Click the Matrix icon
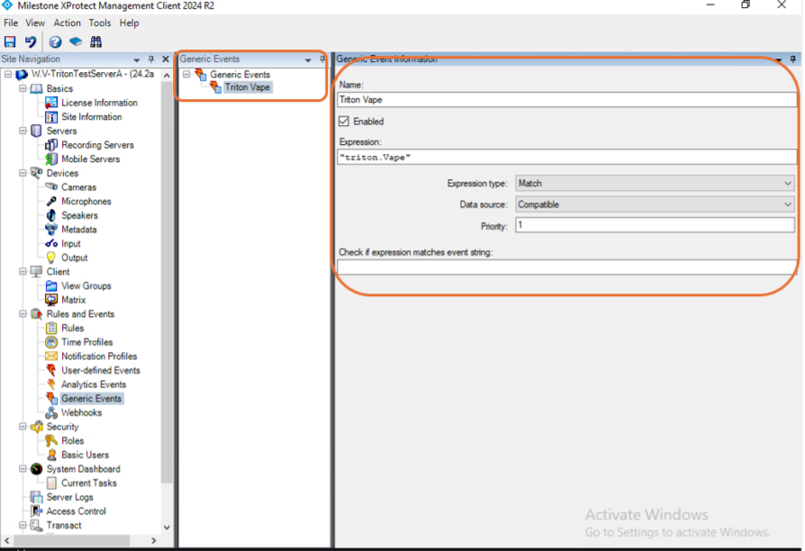Viewport: 805px width, 551px height. [x=51, y=300]
